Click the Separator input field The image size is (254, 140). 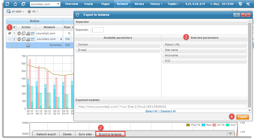coord(97,30)
